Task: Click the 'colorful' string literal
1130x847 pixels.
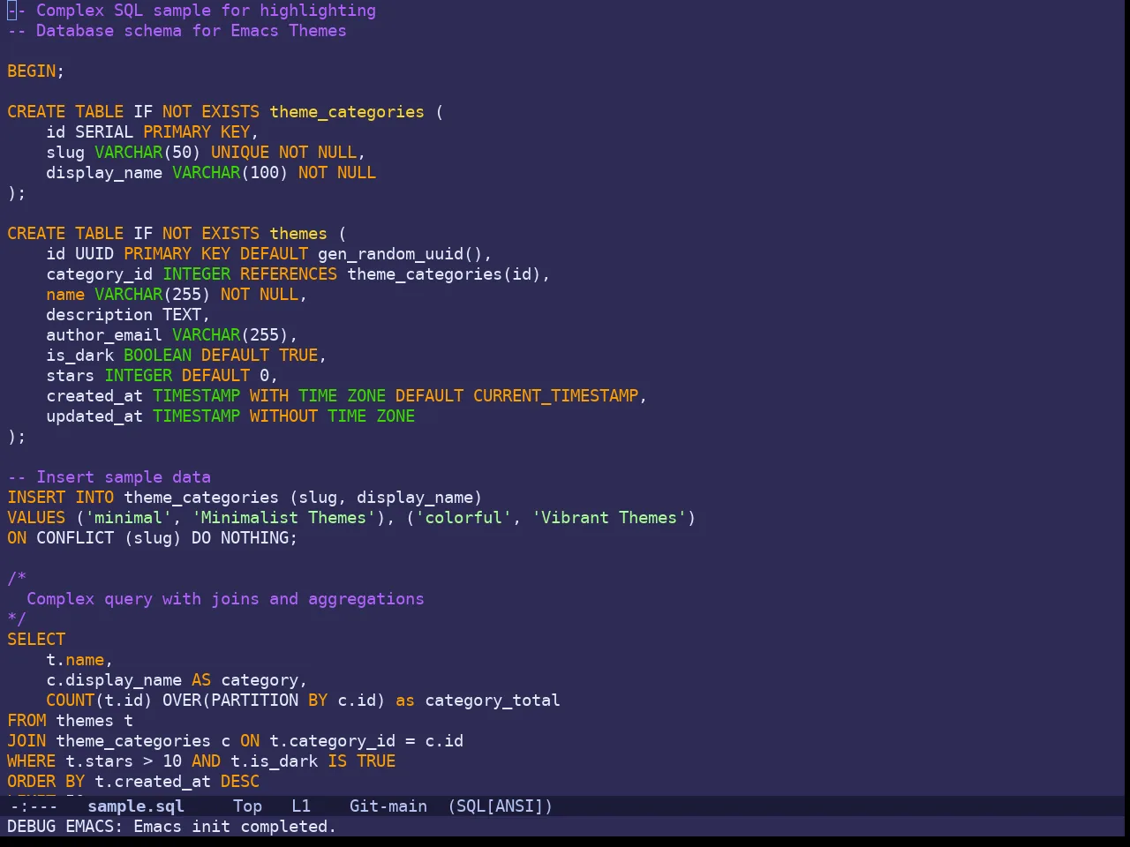Action: [463, 518]
